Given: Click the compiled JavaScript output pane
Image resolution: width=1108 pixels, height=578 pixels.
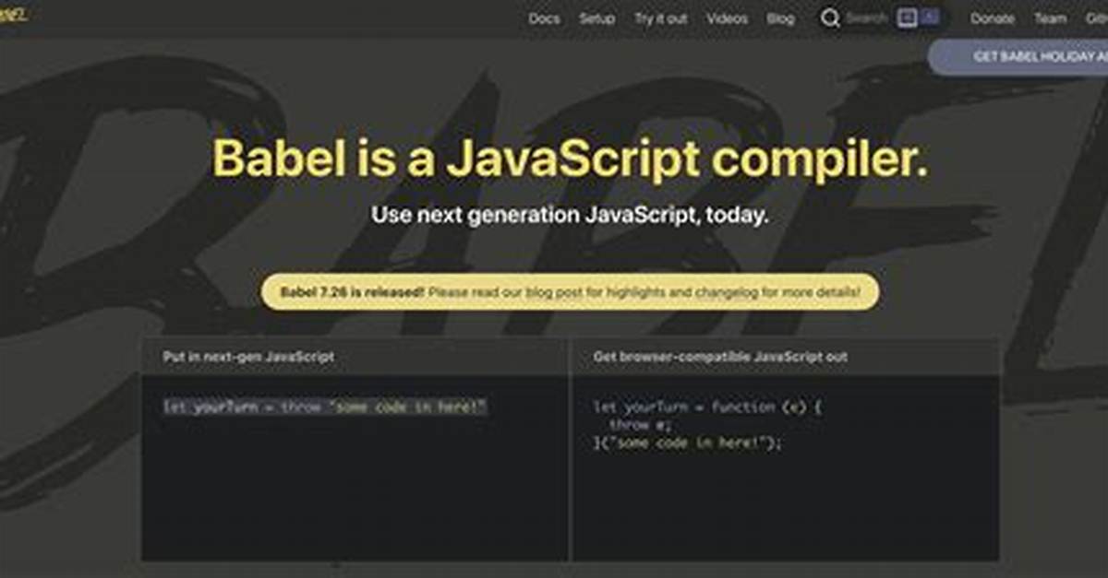Looking at the screenshot, I should (x=786, y=468).
